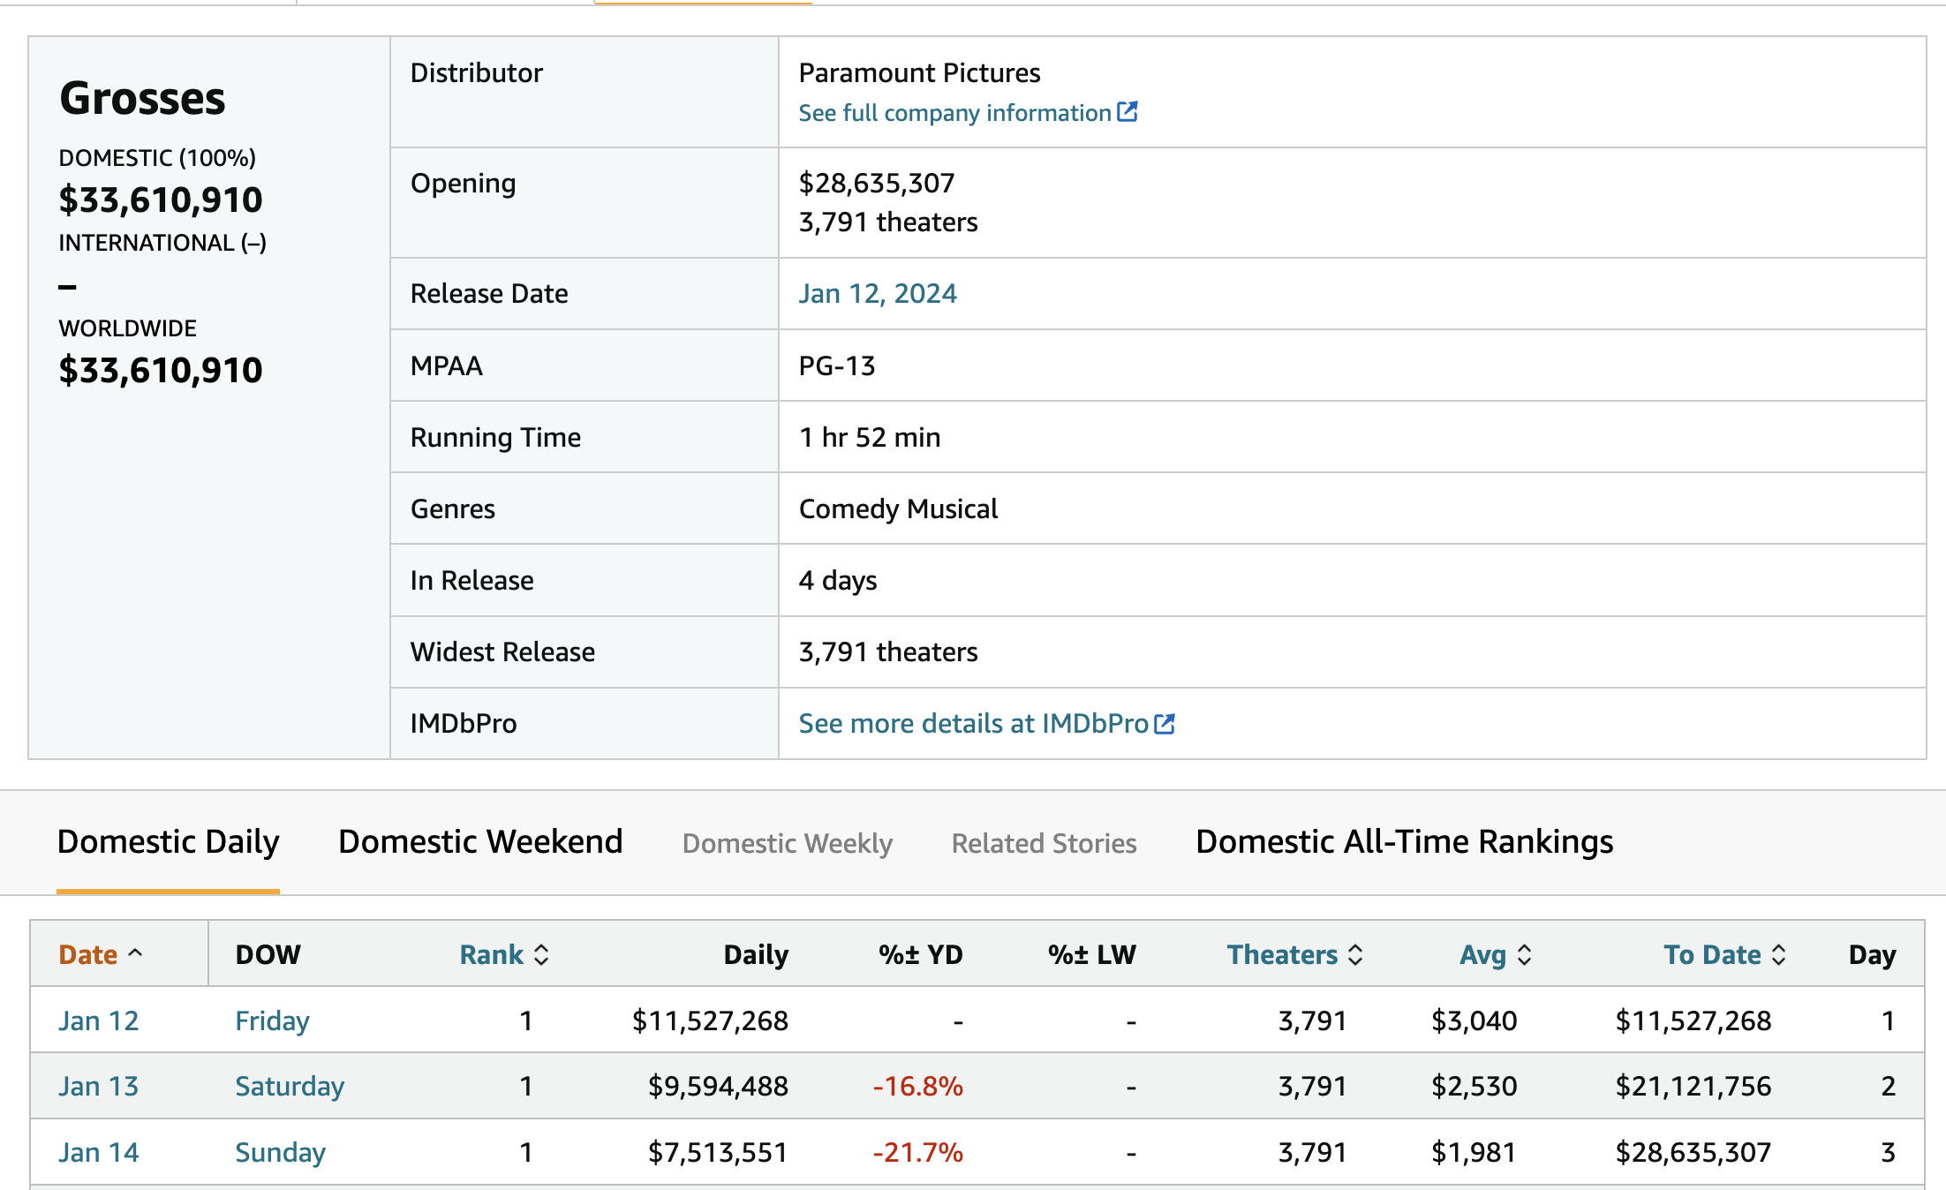
Task: Open release date Jan 12, 2024 link
Action: 878,293
